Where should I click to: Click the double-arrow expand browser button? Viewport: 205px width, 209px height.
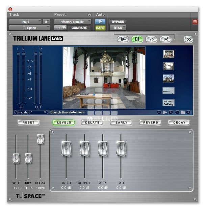pos(188,39)
